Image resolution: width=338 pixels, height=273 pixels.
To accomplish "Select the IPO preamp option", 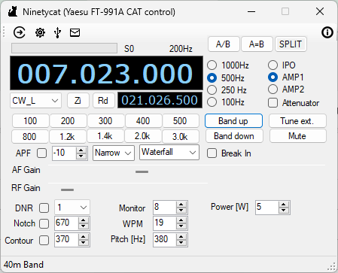I will [273, 65].
